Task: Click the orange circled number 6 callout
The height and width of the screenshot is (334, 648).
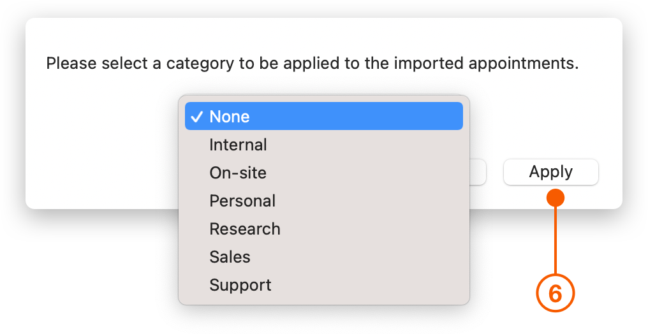Action: [555, 294]
